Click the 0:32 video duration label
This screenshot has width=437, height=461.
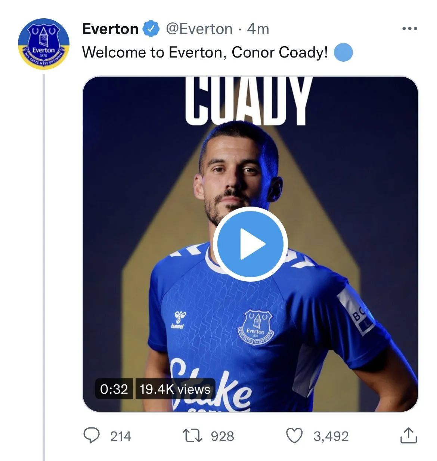pos(114,389)
